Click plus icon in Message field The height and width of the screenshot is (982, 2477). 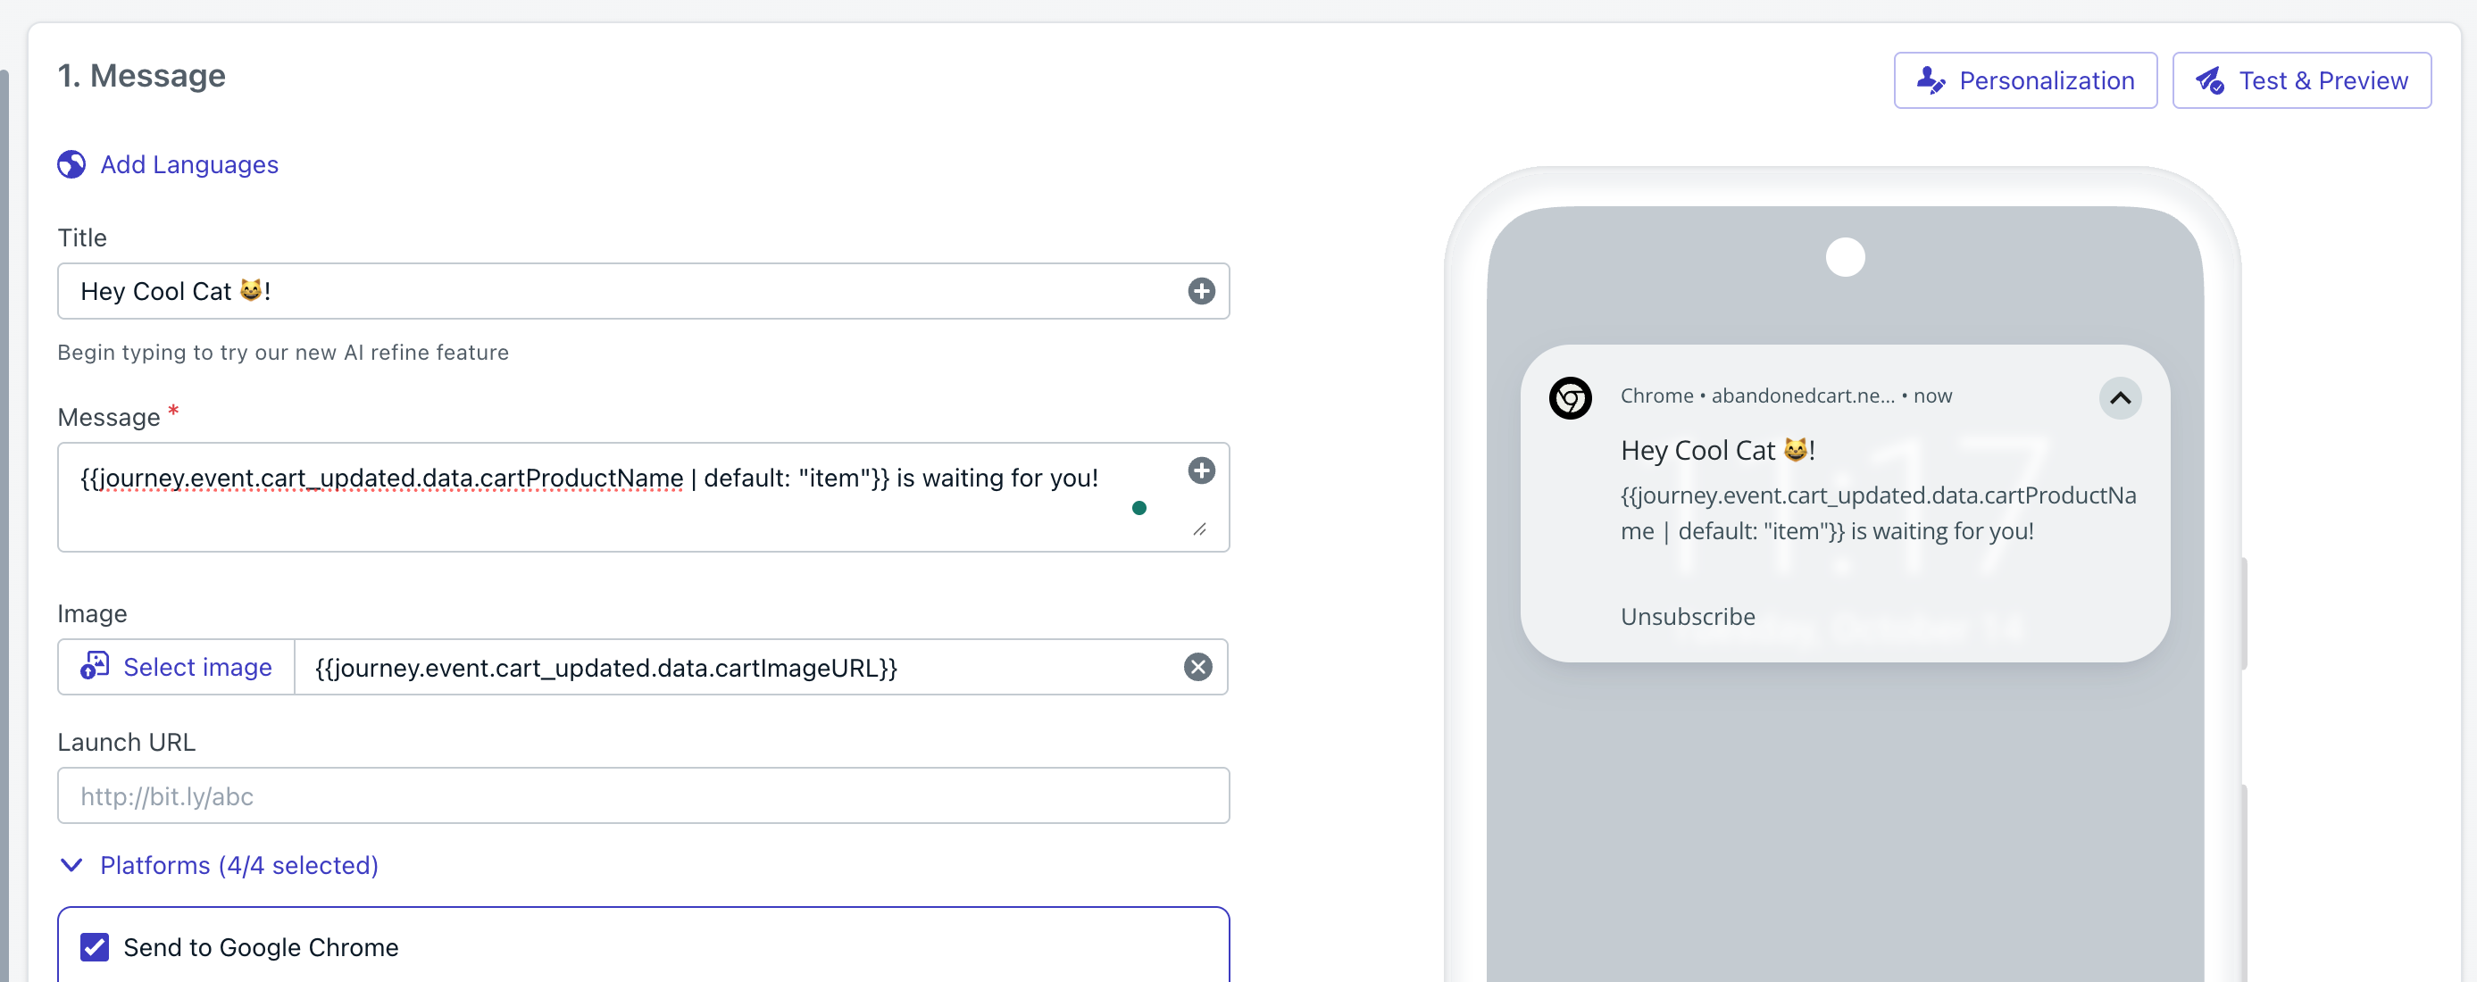point(1201,470)
